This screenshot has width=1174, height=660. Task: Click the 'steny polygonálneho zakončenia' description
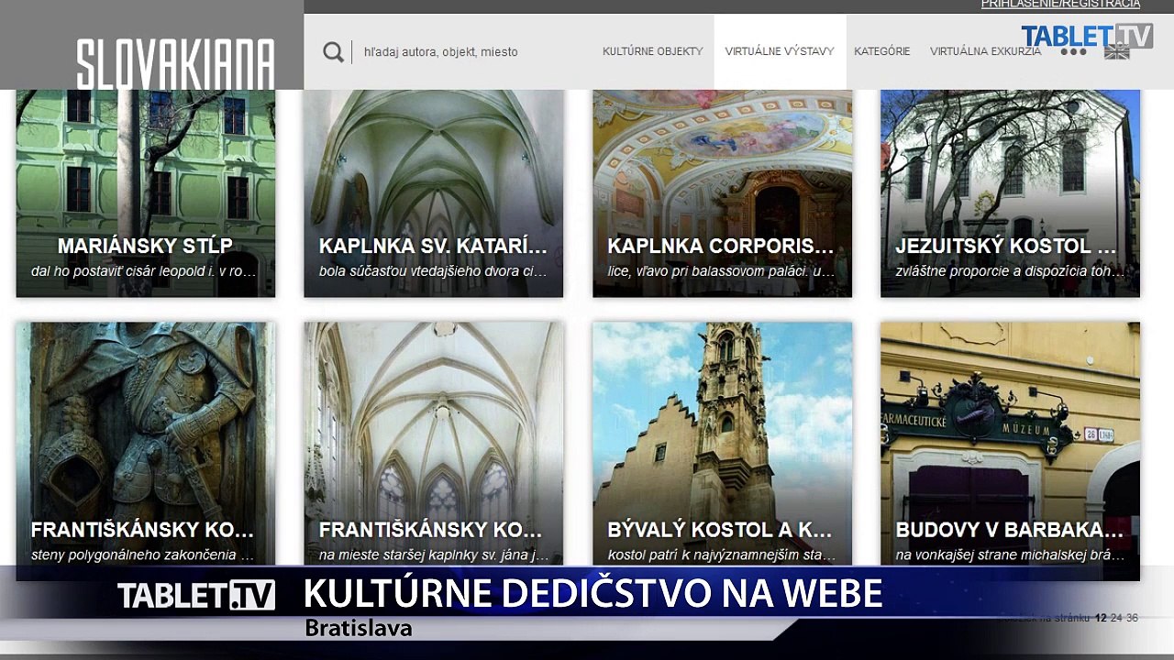point(143,555)
